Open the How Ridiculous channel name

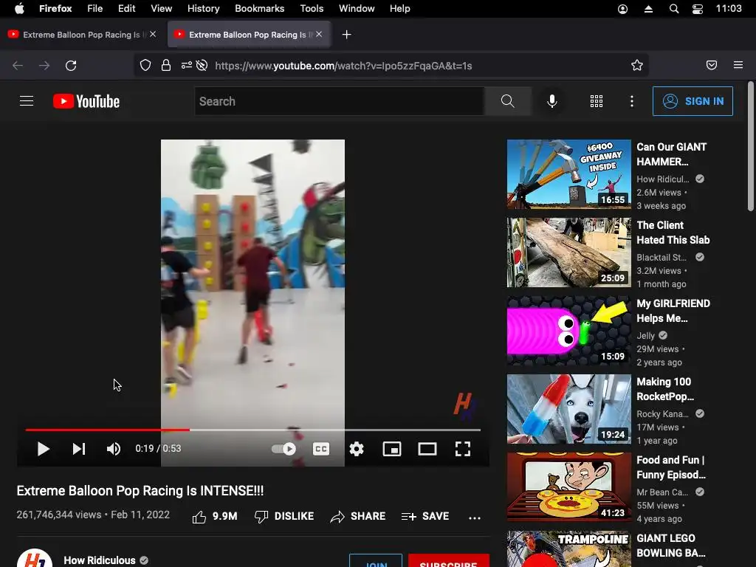[x=100, y=560]
